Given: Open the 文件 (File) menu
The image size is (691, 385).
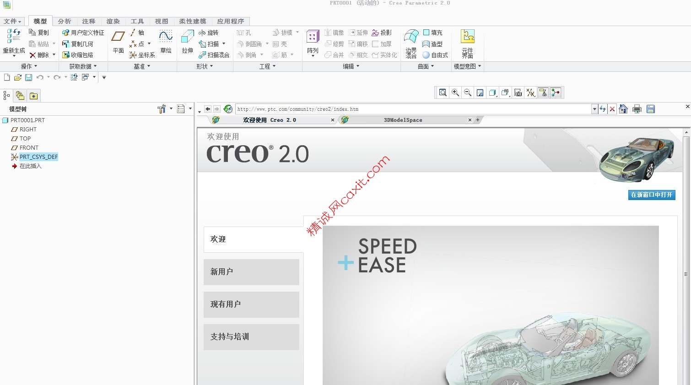Looking at the screenshot, I should (12, 21).
